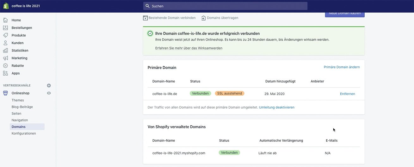Open Erfahren Sie mehr über das Wirksamwerden
The width and height of the screenshot is (414, 167).
(188, 48)
